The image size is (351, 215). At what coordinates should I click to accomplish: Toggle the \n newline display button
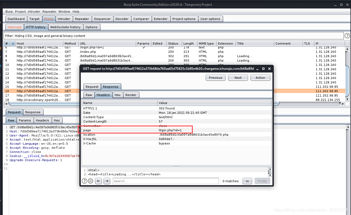[247, 181]
